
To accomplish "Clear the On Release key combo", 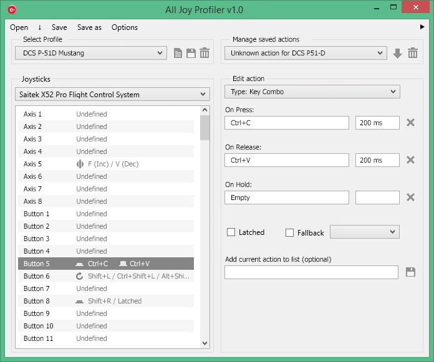I will pos(410,160).
